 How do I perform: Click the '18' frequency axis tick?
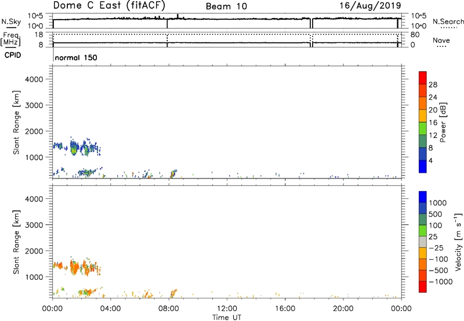coord(39,35)
